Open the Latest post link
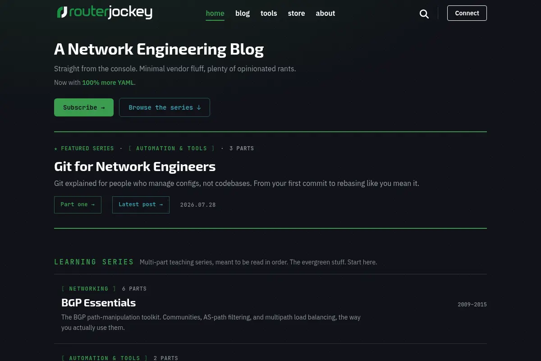 [141, 204]
